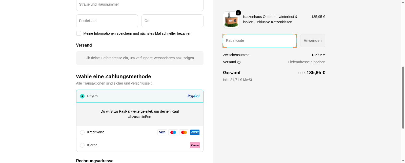Enable saving information for faster checkout
405x163 pixels.
coord(78,33)
